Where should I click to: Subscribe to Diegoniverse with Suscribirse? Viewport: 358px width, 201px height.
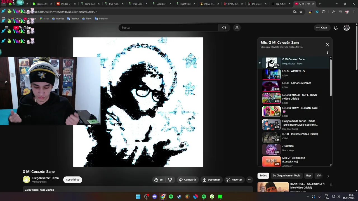click(73, 180)
